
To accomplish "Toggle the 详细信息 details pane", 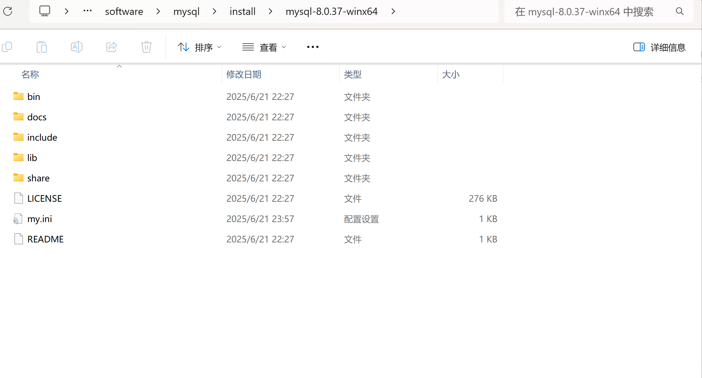I will [659, 47].
